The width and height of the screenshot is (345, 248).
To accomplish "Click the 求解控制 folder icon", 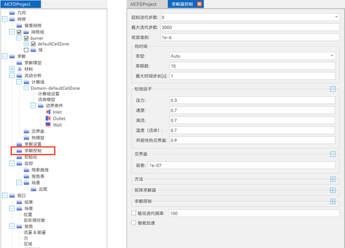I will click(19, 151).
